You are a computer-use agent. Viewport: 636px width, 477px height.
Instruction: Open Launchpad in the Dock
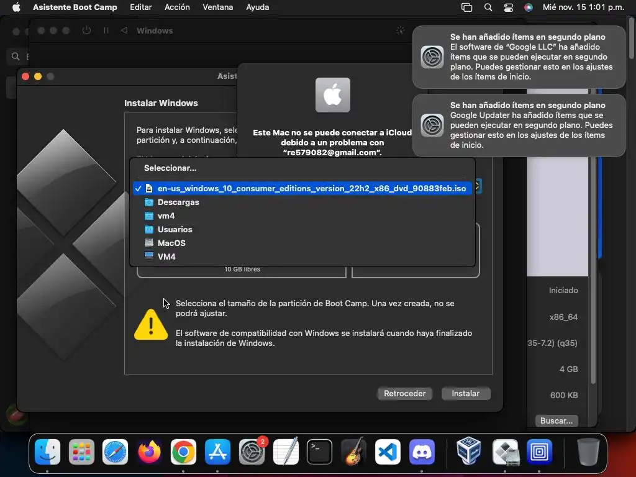[x=81, y=452]
